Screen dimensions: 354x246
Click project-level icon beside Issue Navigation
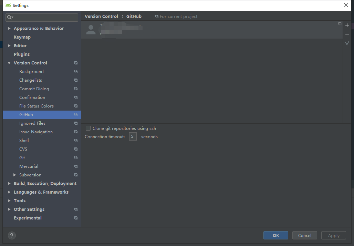[76, 132]
